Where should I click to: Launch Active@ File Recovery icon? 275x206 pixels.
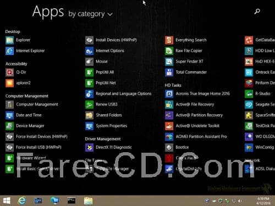click(x=169, y=104)
